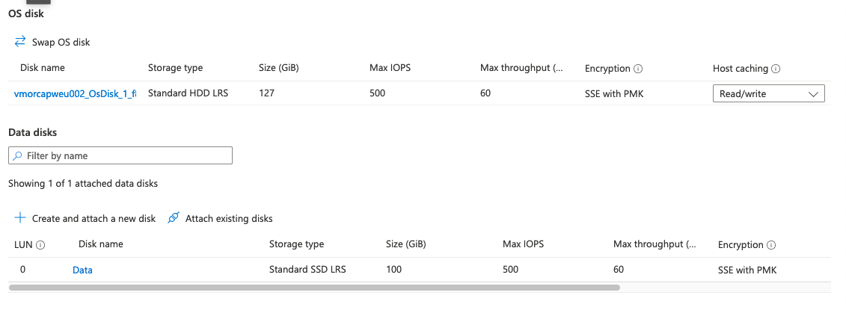Click the plus icon for creating a new disk

20,218
